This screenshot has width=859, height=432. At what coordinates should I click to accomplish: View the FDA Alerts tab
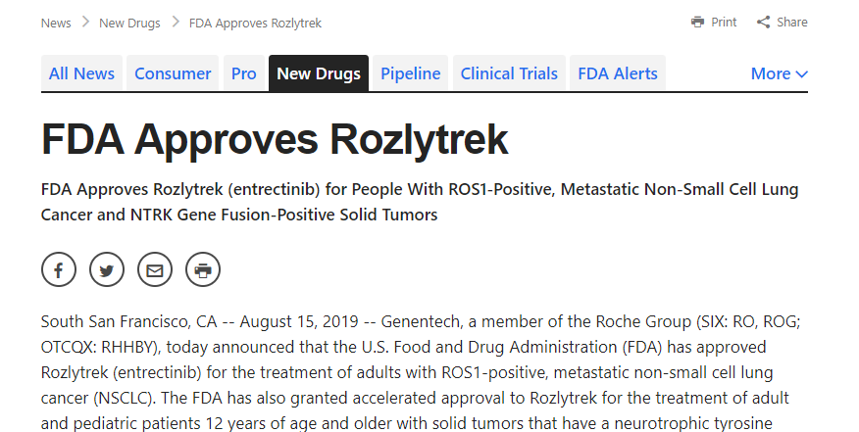click(x=618, y=73)
